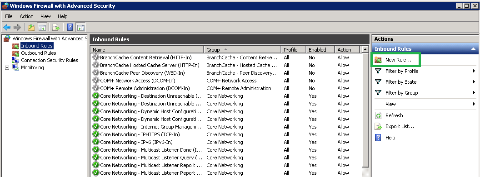Click Help action link
Screen dimensions: 480x177
(x=390, y=138)
